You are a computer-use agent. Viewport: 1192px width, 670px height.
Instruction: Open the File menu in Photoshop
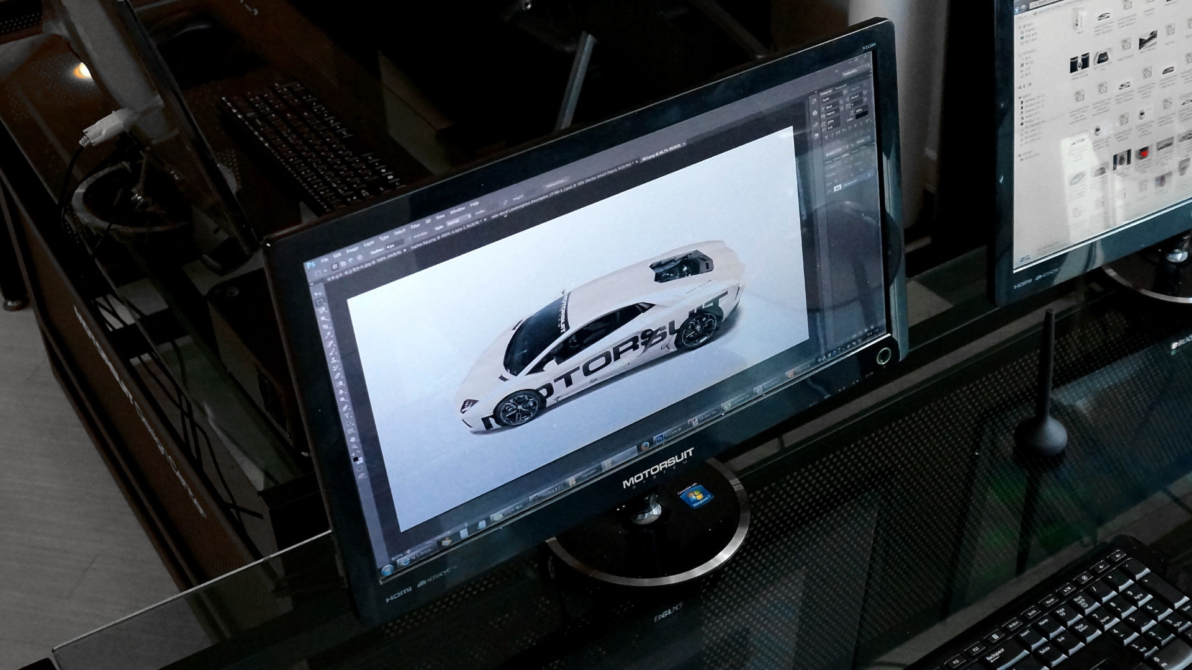324,260
